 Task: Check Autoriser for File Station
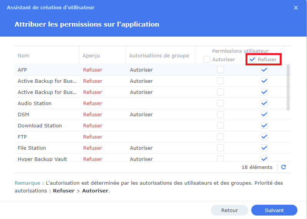221,148
